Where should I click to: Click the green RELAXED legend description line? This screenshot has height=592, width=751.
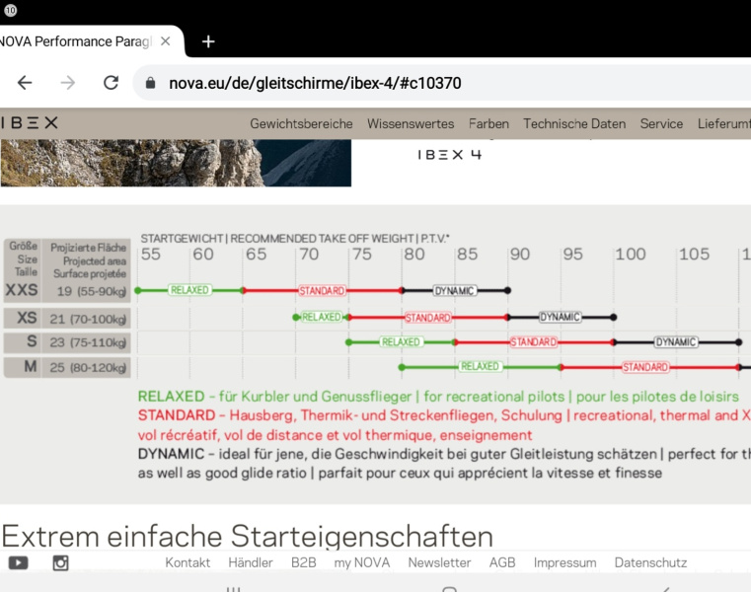pos(438,396)
